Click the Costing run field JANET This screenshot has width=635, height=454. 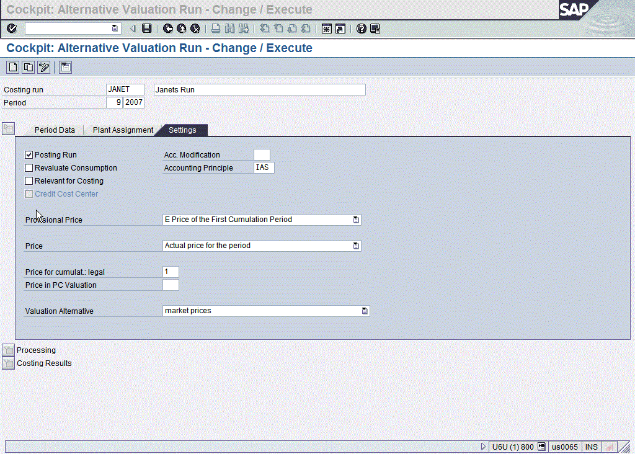point(125,89)
